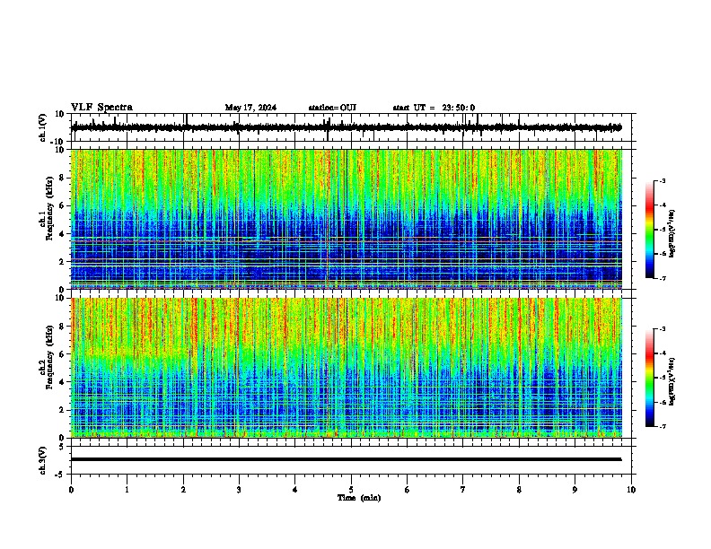Click the ch.2 color scale bar
Viewport: 711px width, 549px height.
pos(650,378)
